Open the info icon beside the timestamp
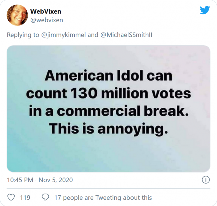 pyautogui.click(x=205, y=180)
